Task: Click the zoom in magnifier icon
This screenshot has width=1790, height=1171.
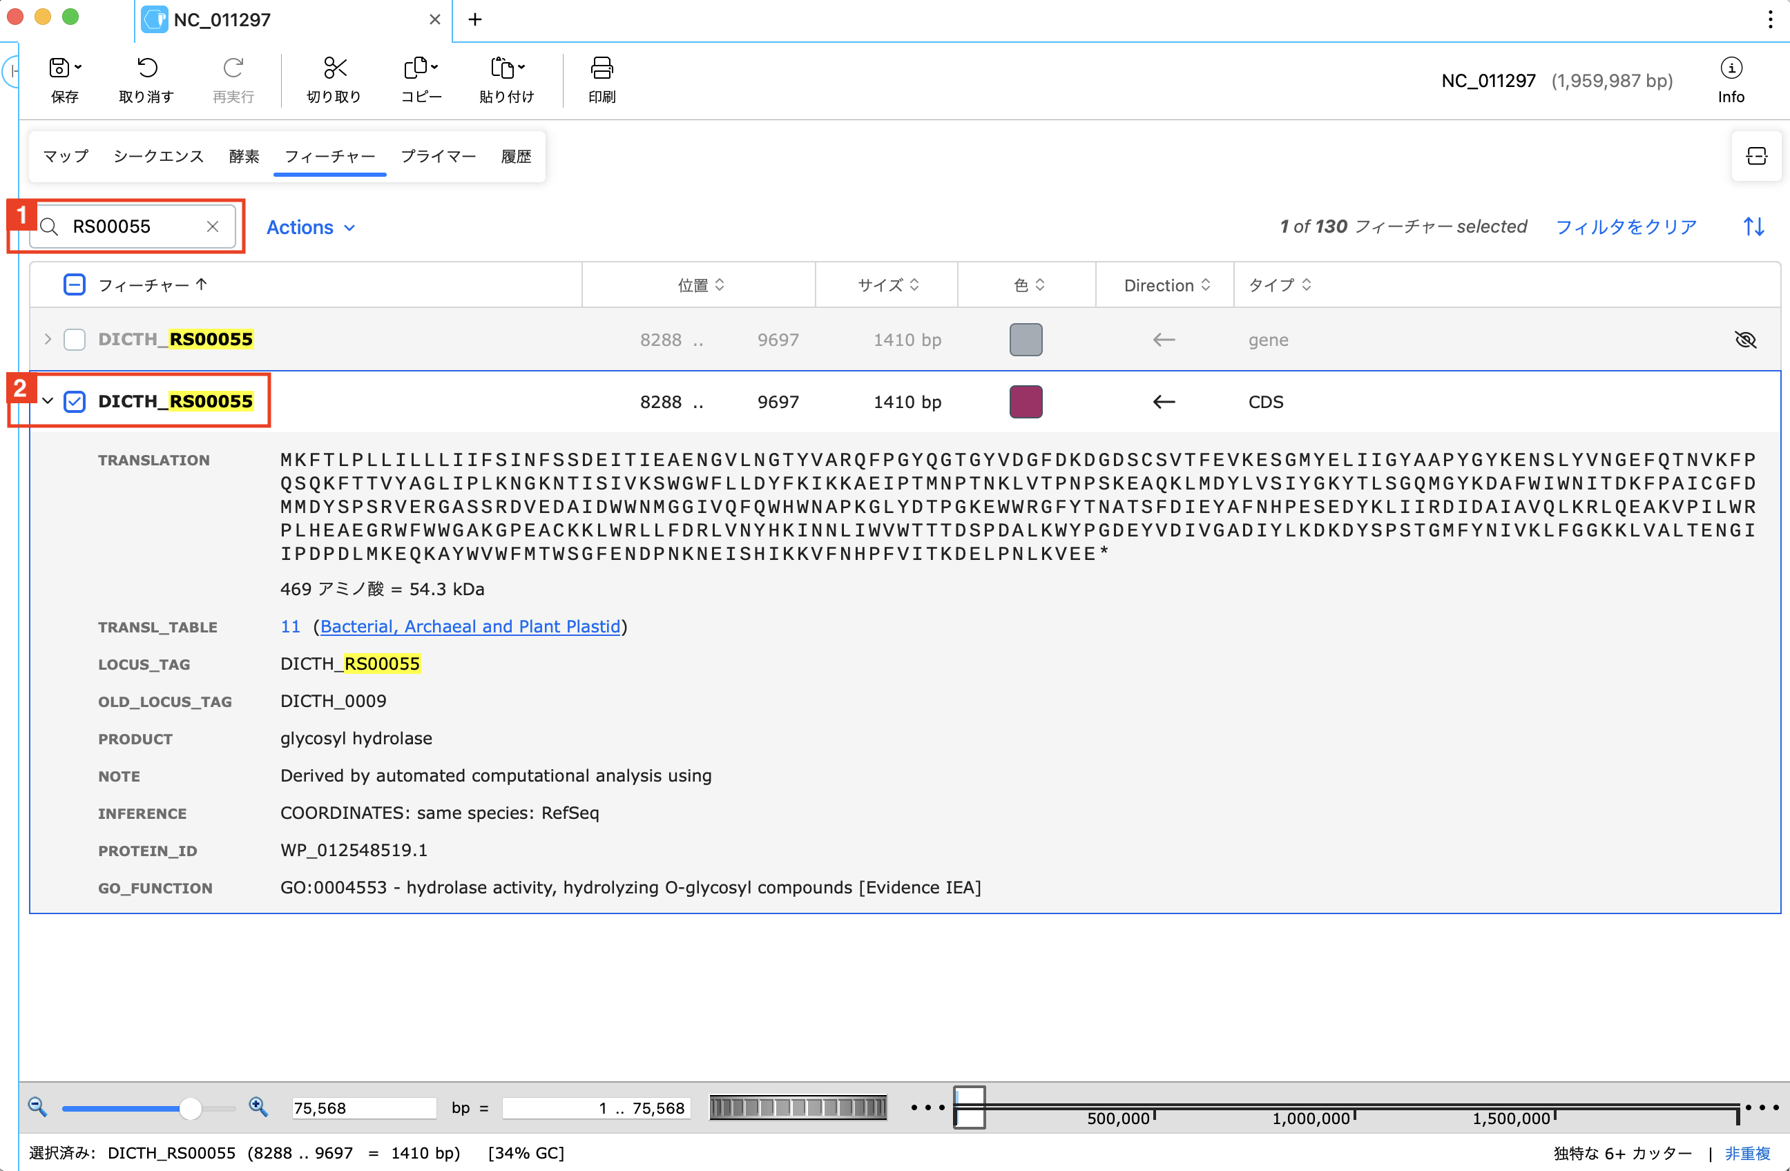Action: pyautogui.click(x=258, y=1106)
